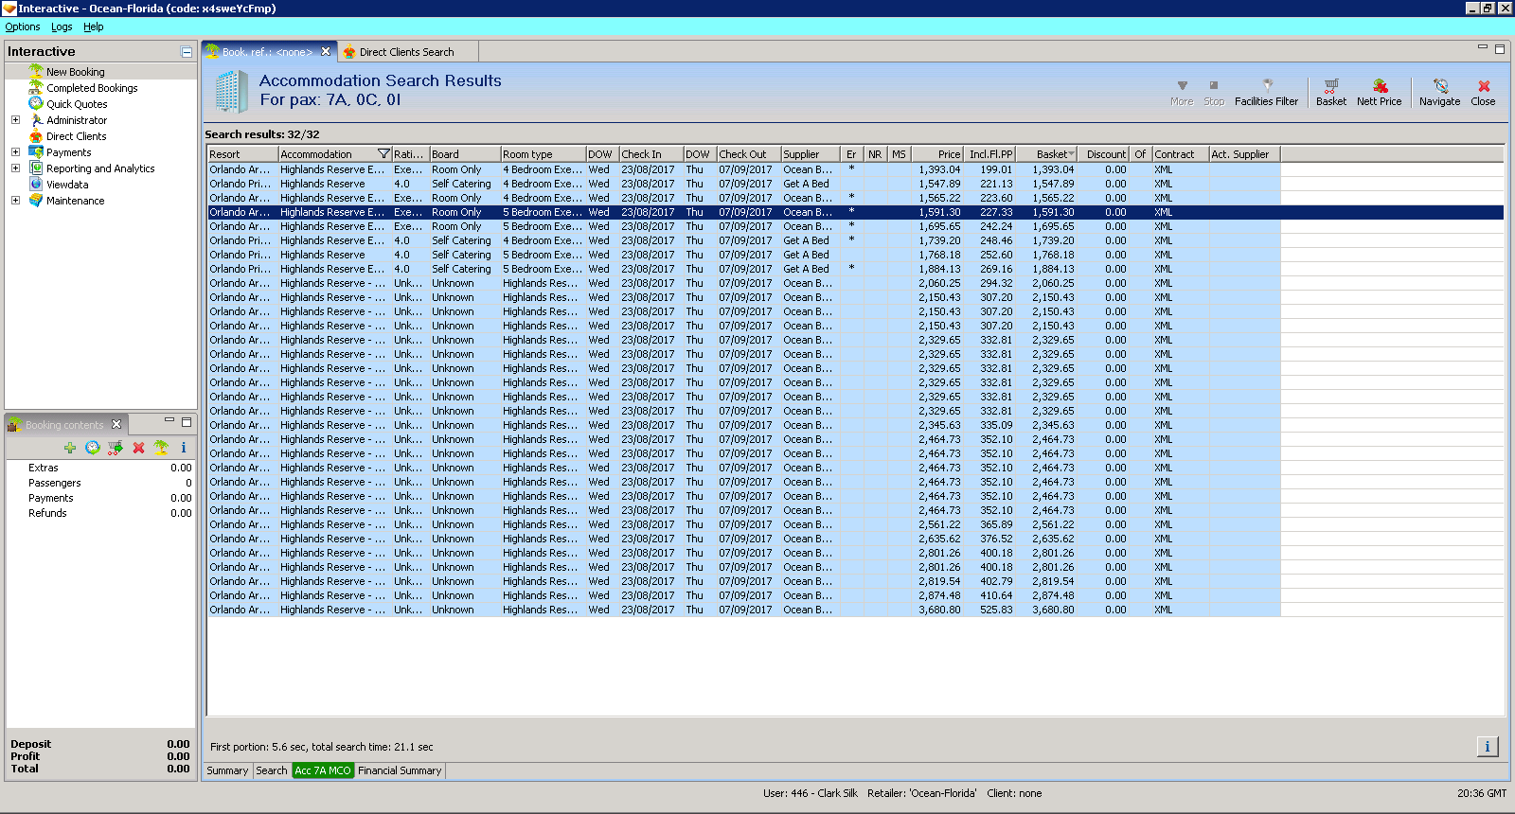Open the Logs menu
The width and height of the screenshot is (1515, 814).
click(x=62, y=27)
